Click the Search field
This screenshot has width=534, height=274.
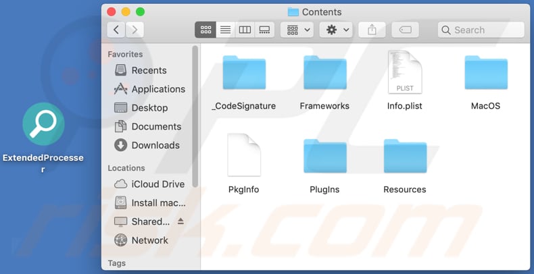coord(481,30)
